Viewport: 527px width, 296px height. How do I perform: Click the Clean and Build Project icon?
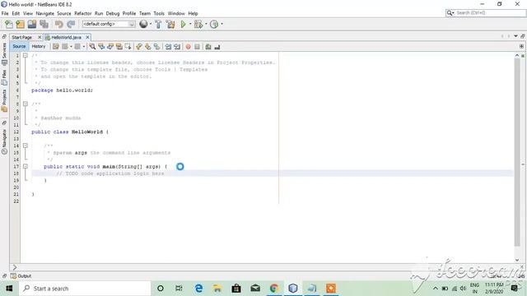(x=170, y=24)
